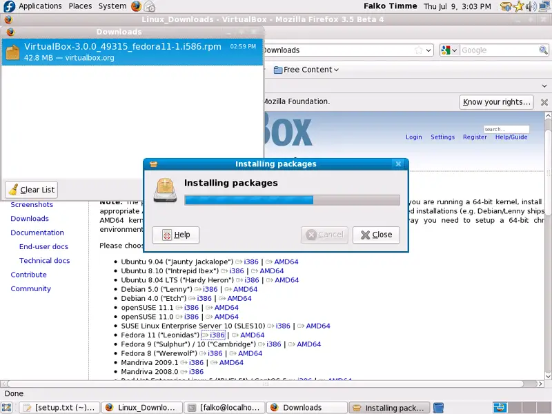Expand the Free Content bookmarks dropdown
Screen dimensions: 552x414
(x=336, y=70)
